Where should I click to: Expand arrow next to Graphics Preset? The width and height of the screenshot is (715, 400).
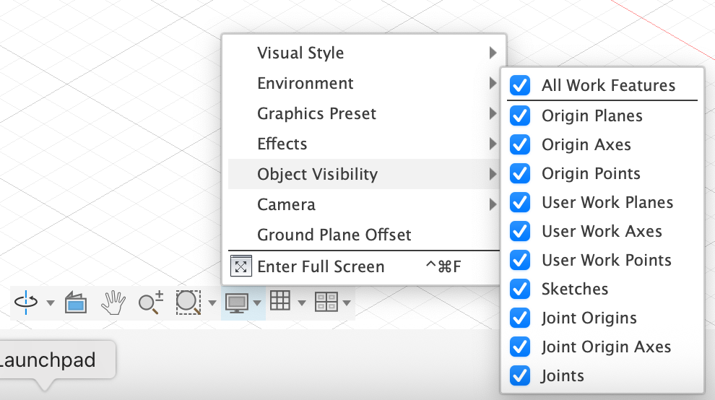click(x=493, y=113)
